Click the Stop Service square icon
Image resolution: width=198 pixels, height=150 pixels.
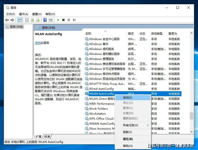(63, 20)
